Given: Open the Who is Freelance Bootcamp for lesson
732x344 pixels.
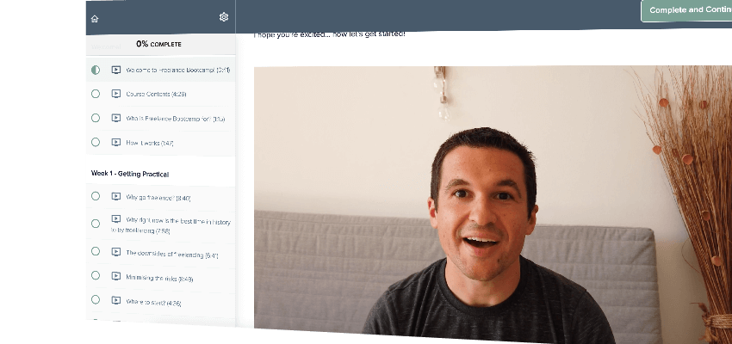Looking at the screenshot, I should (175, 119).
